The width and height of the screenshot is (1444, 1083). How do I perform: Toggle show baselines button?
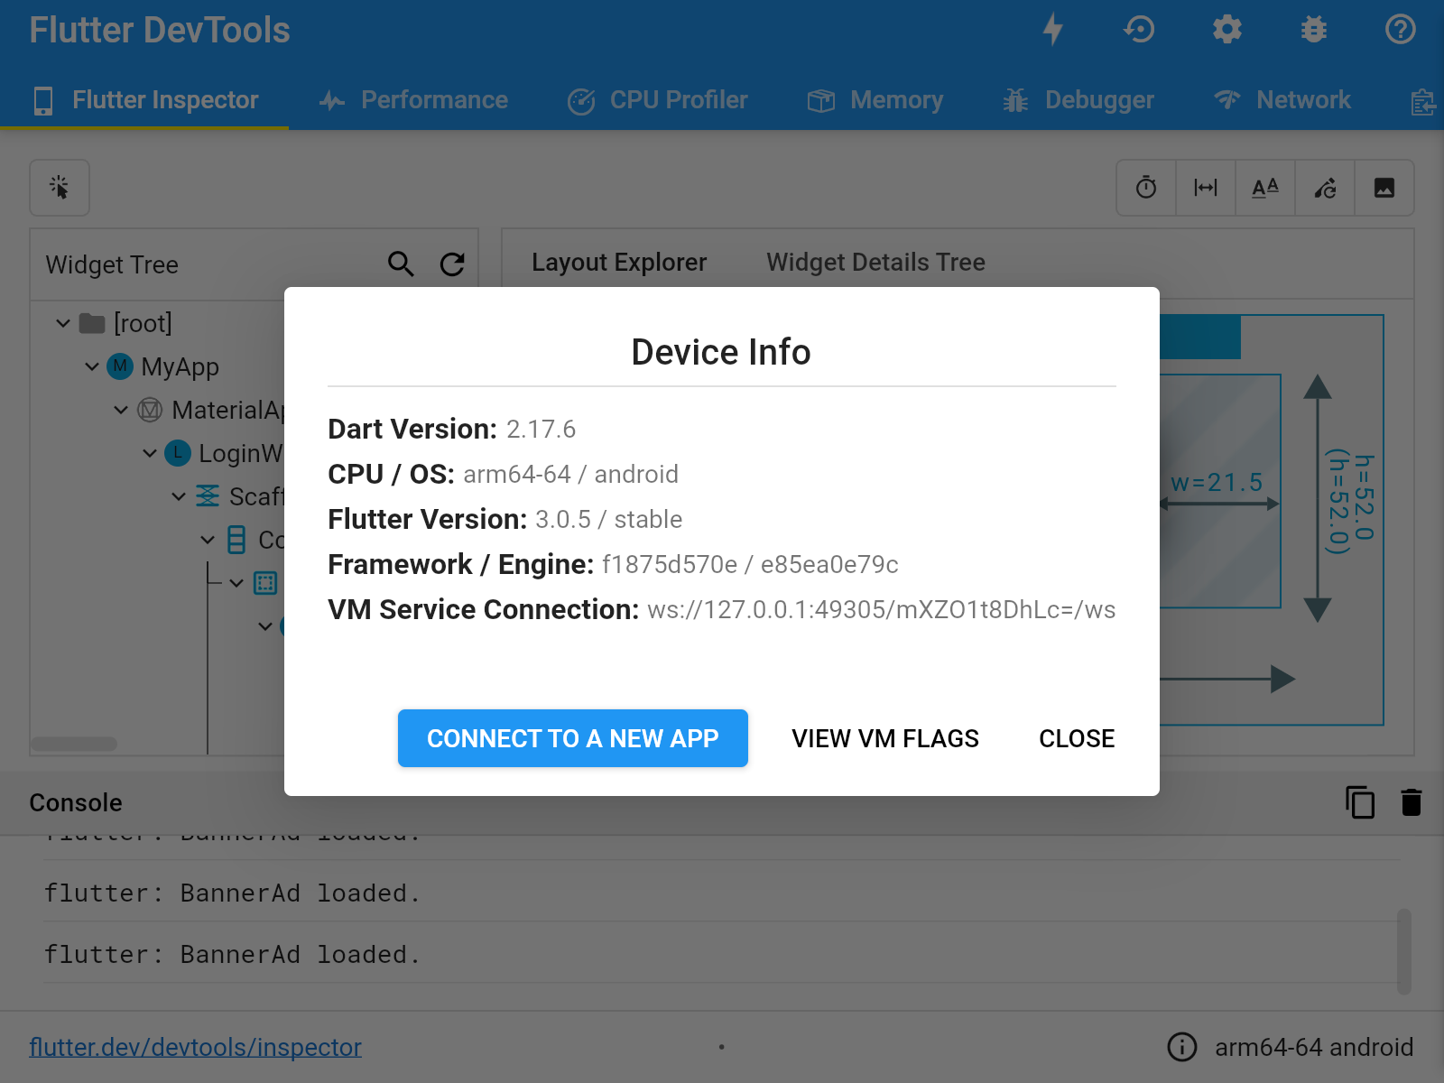click(x=1265, y=188)
